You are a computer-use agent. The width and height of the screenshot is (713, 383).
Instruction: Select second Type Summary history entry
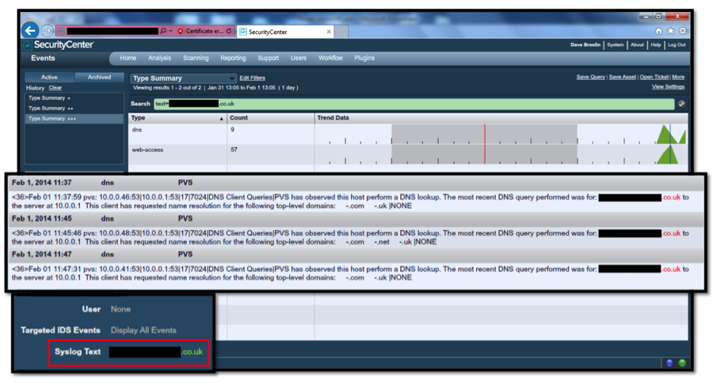pos(74,108)
